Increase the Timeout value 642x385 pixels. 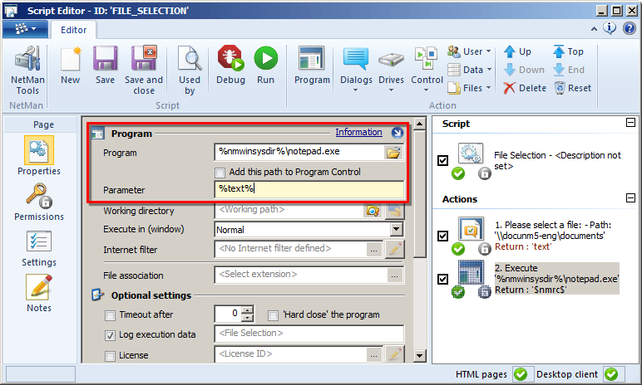coord(247,310)
